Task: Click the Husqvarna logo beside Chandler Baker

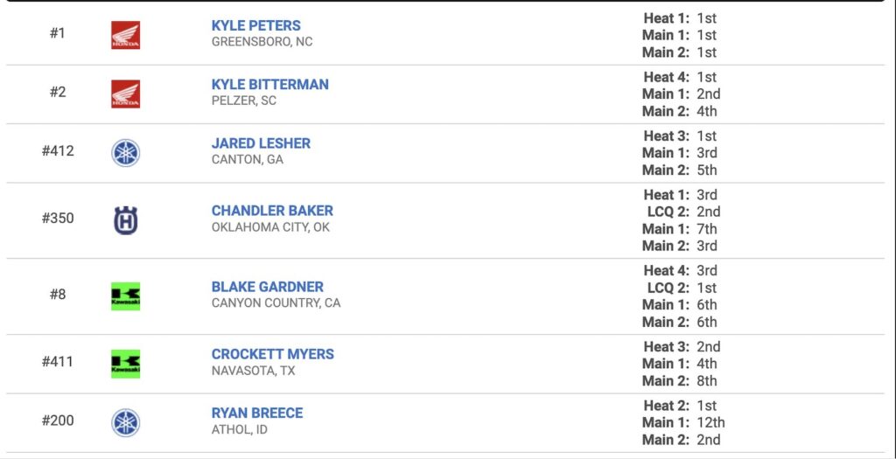Action: 126,220
